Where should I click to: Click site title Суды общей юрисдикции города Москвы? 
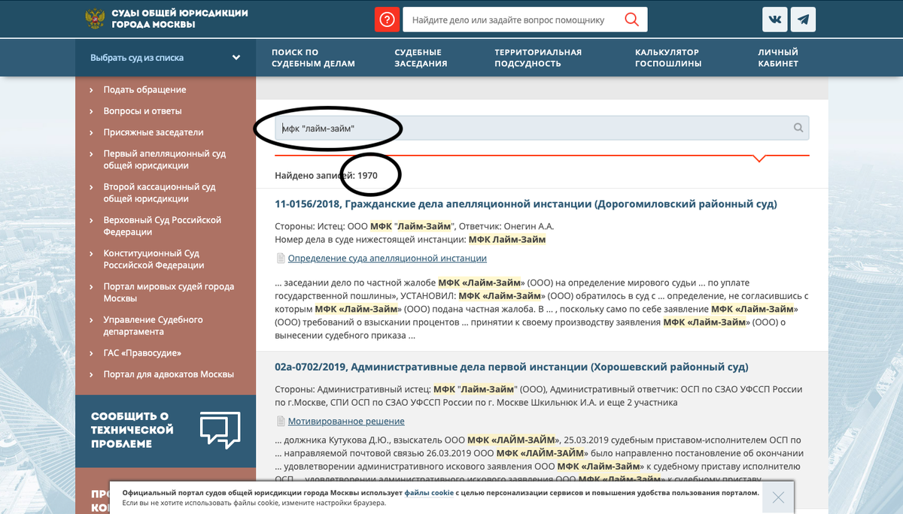179,19
